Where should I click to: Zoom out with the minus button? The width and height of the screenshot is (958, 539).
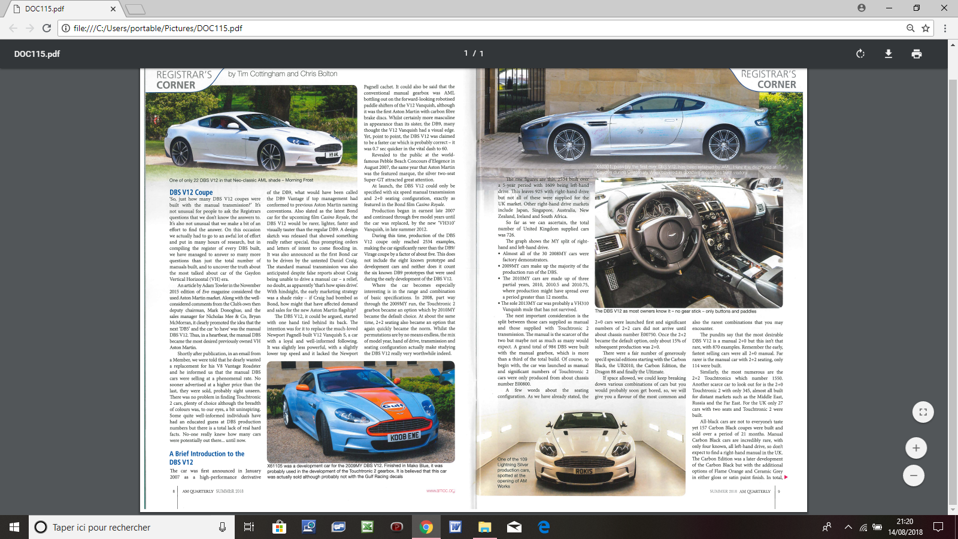tap(914, 476)
